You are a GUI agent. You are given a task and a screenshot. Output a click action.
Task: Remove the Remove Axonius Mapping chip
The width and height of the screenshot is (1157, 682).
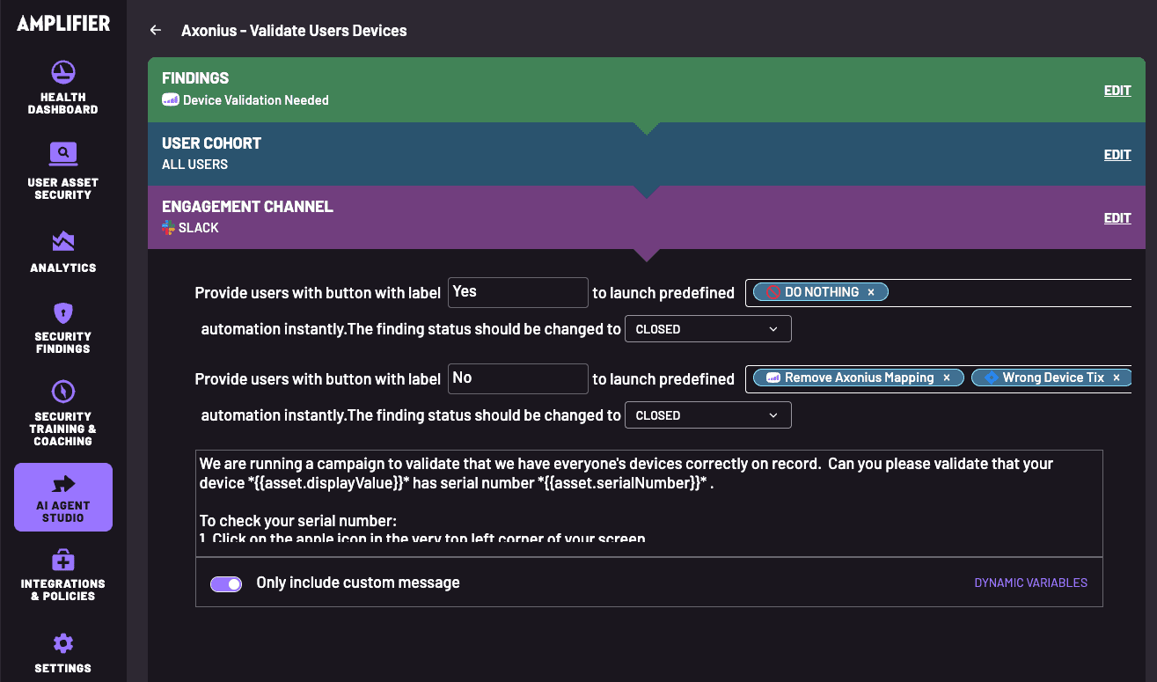947,378
